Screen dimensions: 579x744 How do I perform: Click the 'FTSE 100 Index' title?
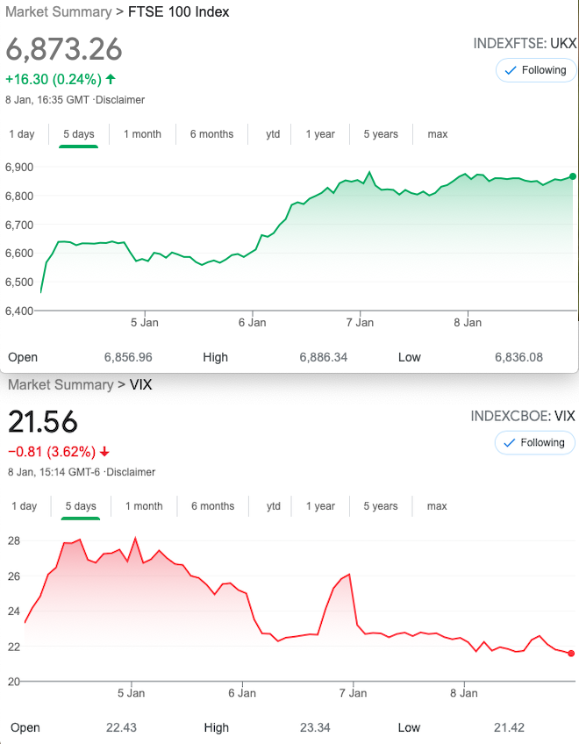pyautogui.click(x=178, y=12)
